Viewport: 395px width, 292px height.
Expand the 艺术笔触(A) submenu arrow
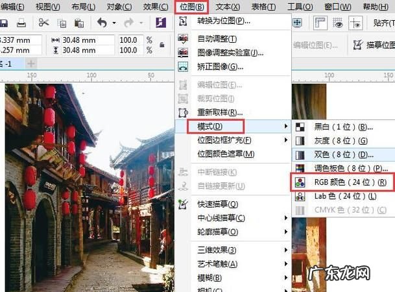285,264
